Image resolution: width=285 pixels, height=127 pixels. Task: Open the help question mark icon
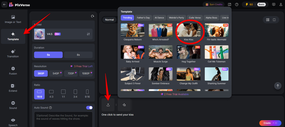236,5
